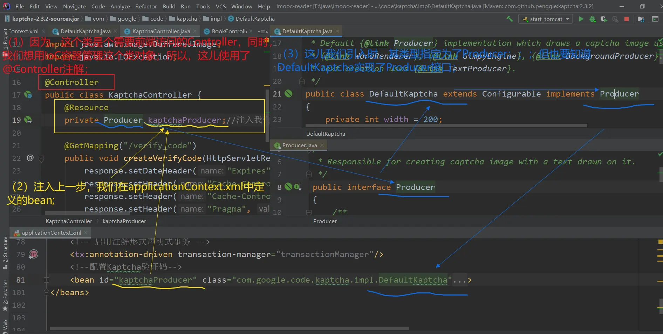Expand the folded kaptchaProducer bean element
Viewport: 663px width, 334px height.
click(x=46, y=280)
